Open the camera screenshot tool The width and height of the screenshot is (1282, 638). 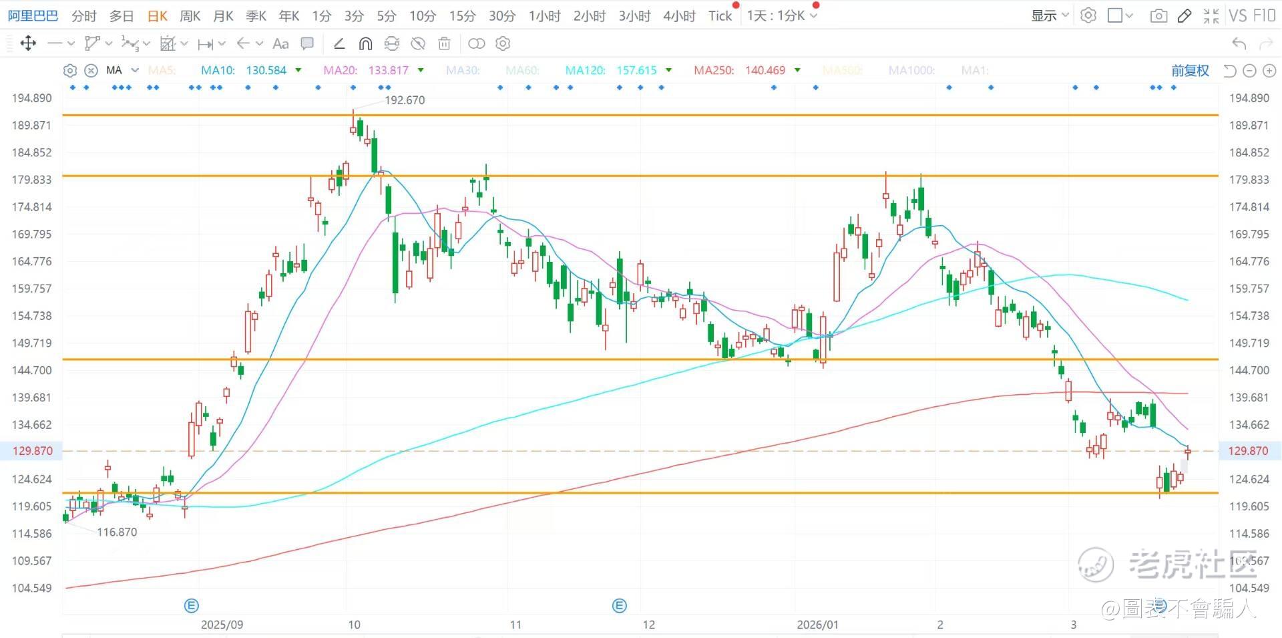click(x=1158, y=16)
